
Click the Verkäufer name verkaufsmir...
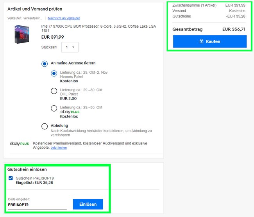coord(32,18)
